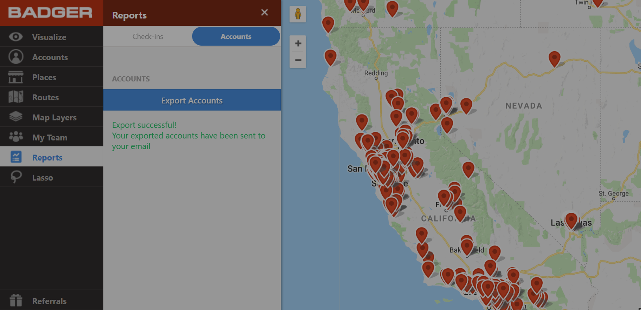Click the map pin near Bakersfield

[x=467, y=247]
